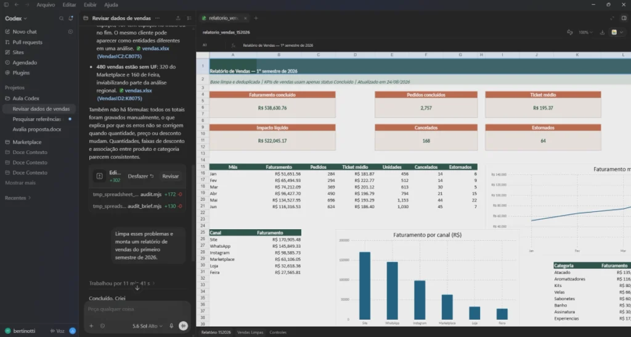Open the Exibir menu
This screenshot has width=631, height=337.
pyautogui.click(x=90, y=5)
